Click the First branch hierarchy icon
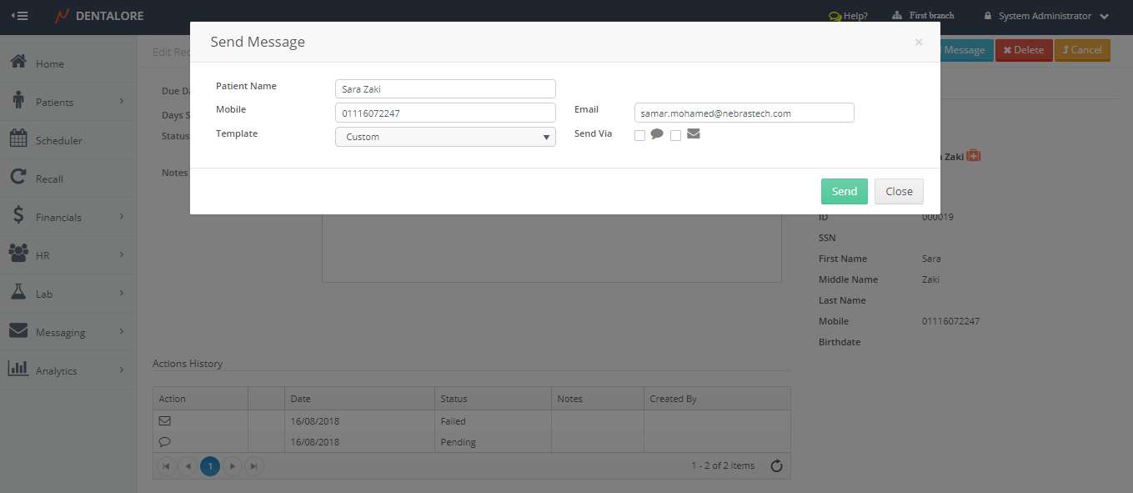1133x493 pixels. tap(897, 16)
